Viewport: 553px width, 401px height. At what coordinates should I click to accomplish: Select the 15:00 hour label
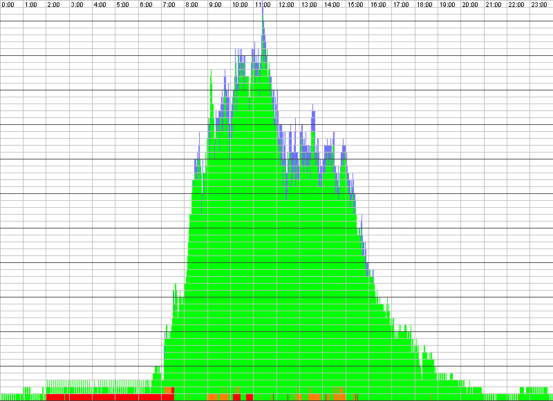tap(355, 5)
